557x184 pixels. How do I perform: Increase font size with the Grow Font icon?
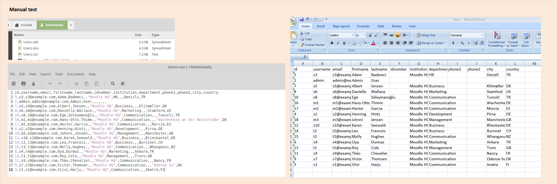point(370,35)
